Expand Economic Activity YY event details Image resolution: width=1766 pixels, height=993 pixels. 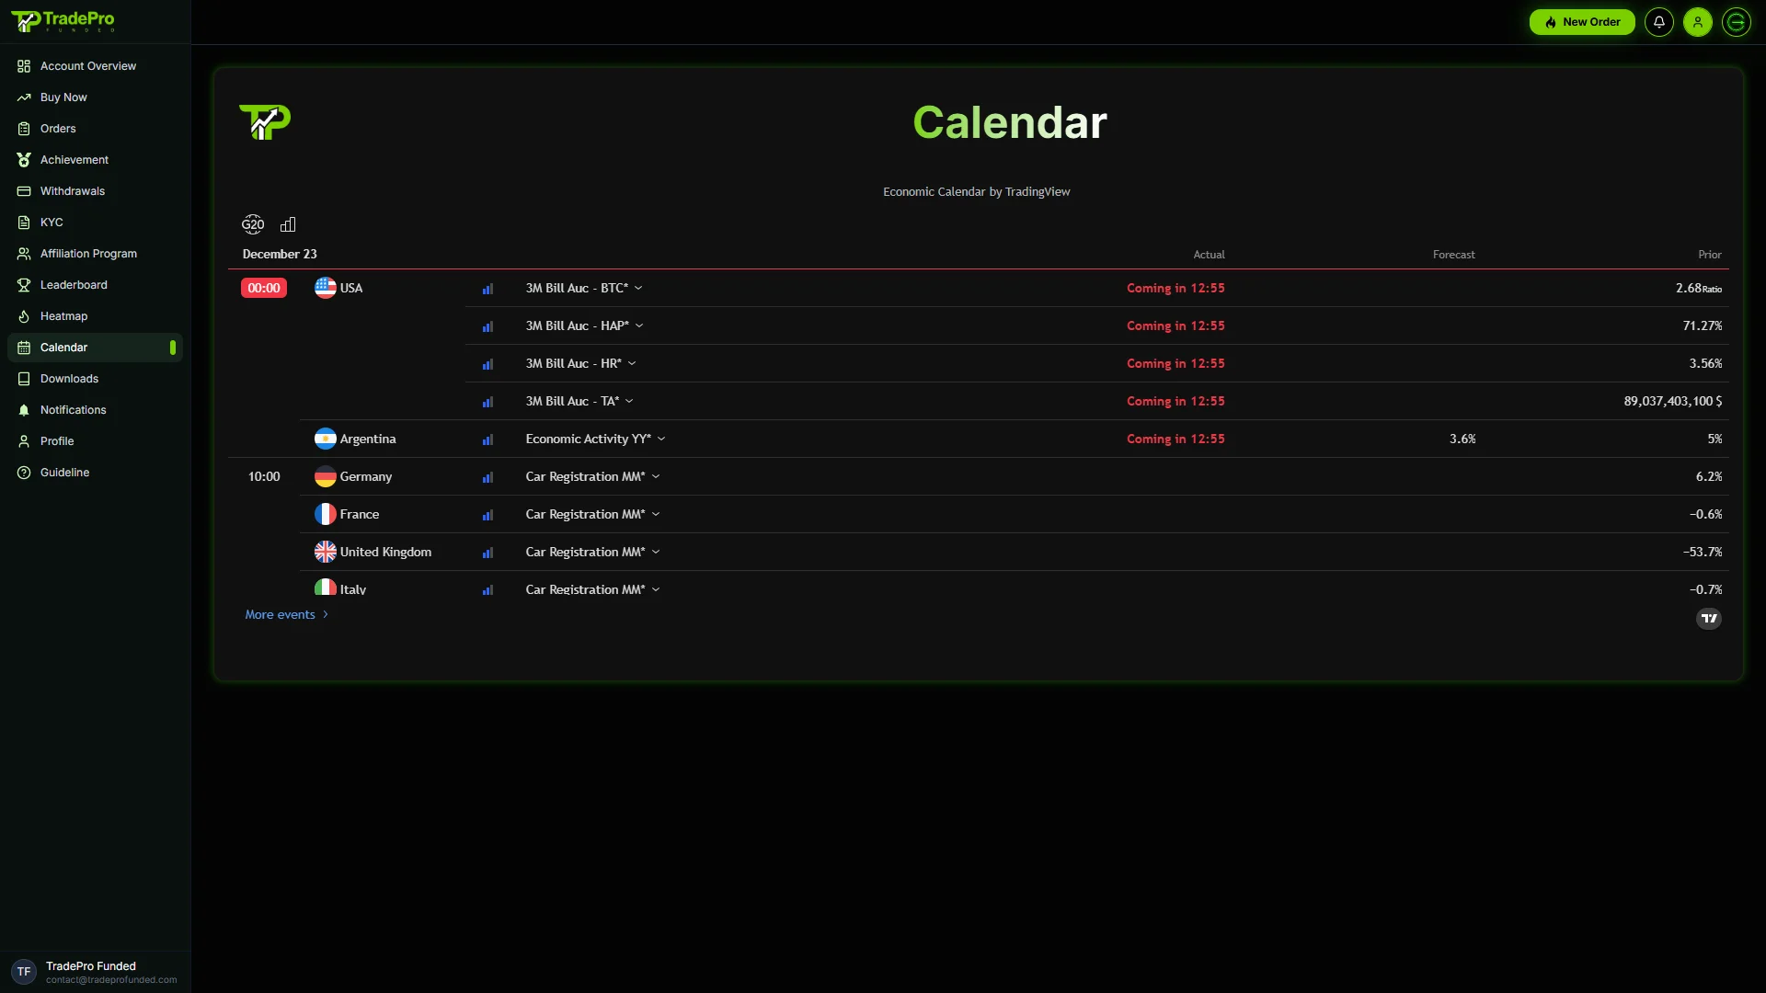pyautogui.click(x=595, y=439)
